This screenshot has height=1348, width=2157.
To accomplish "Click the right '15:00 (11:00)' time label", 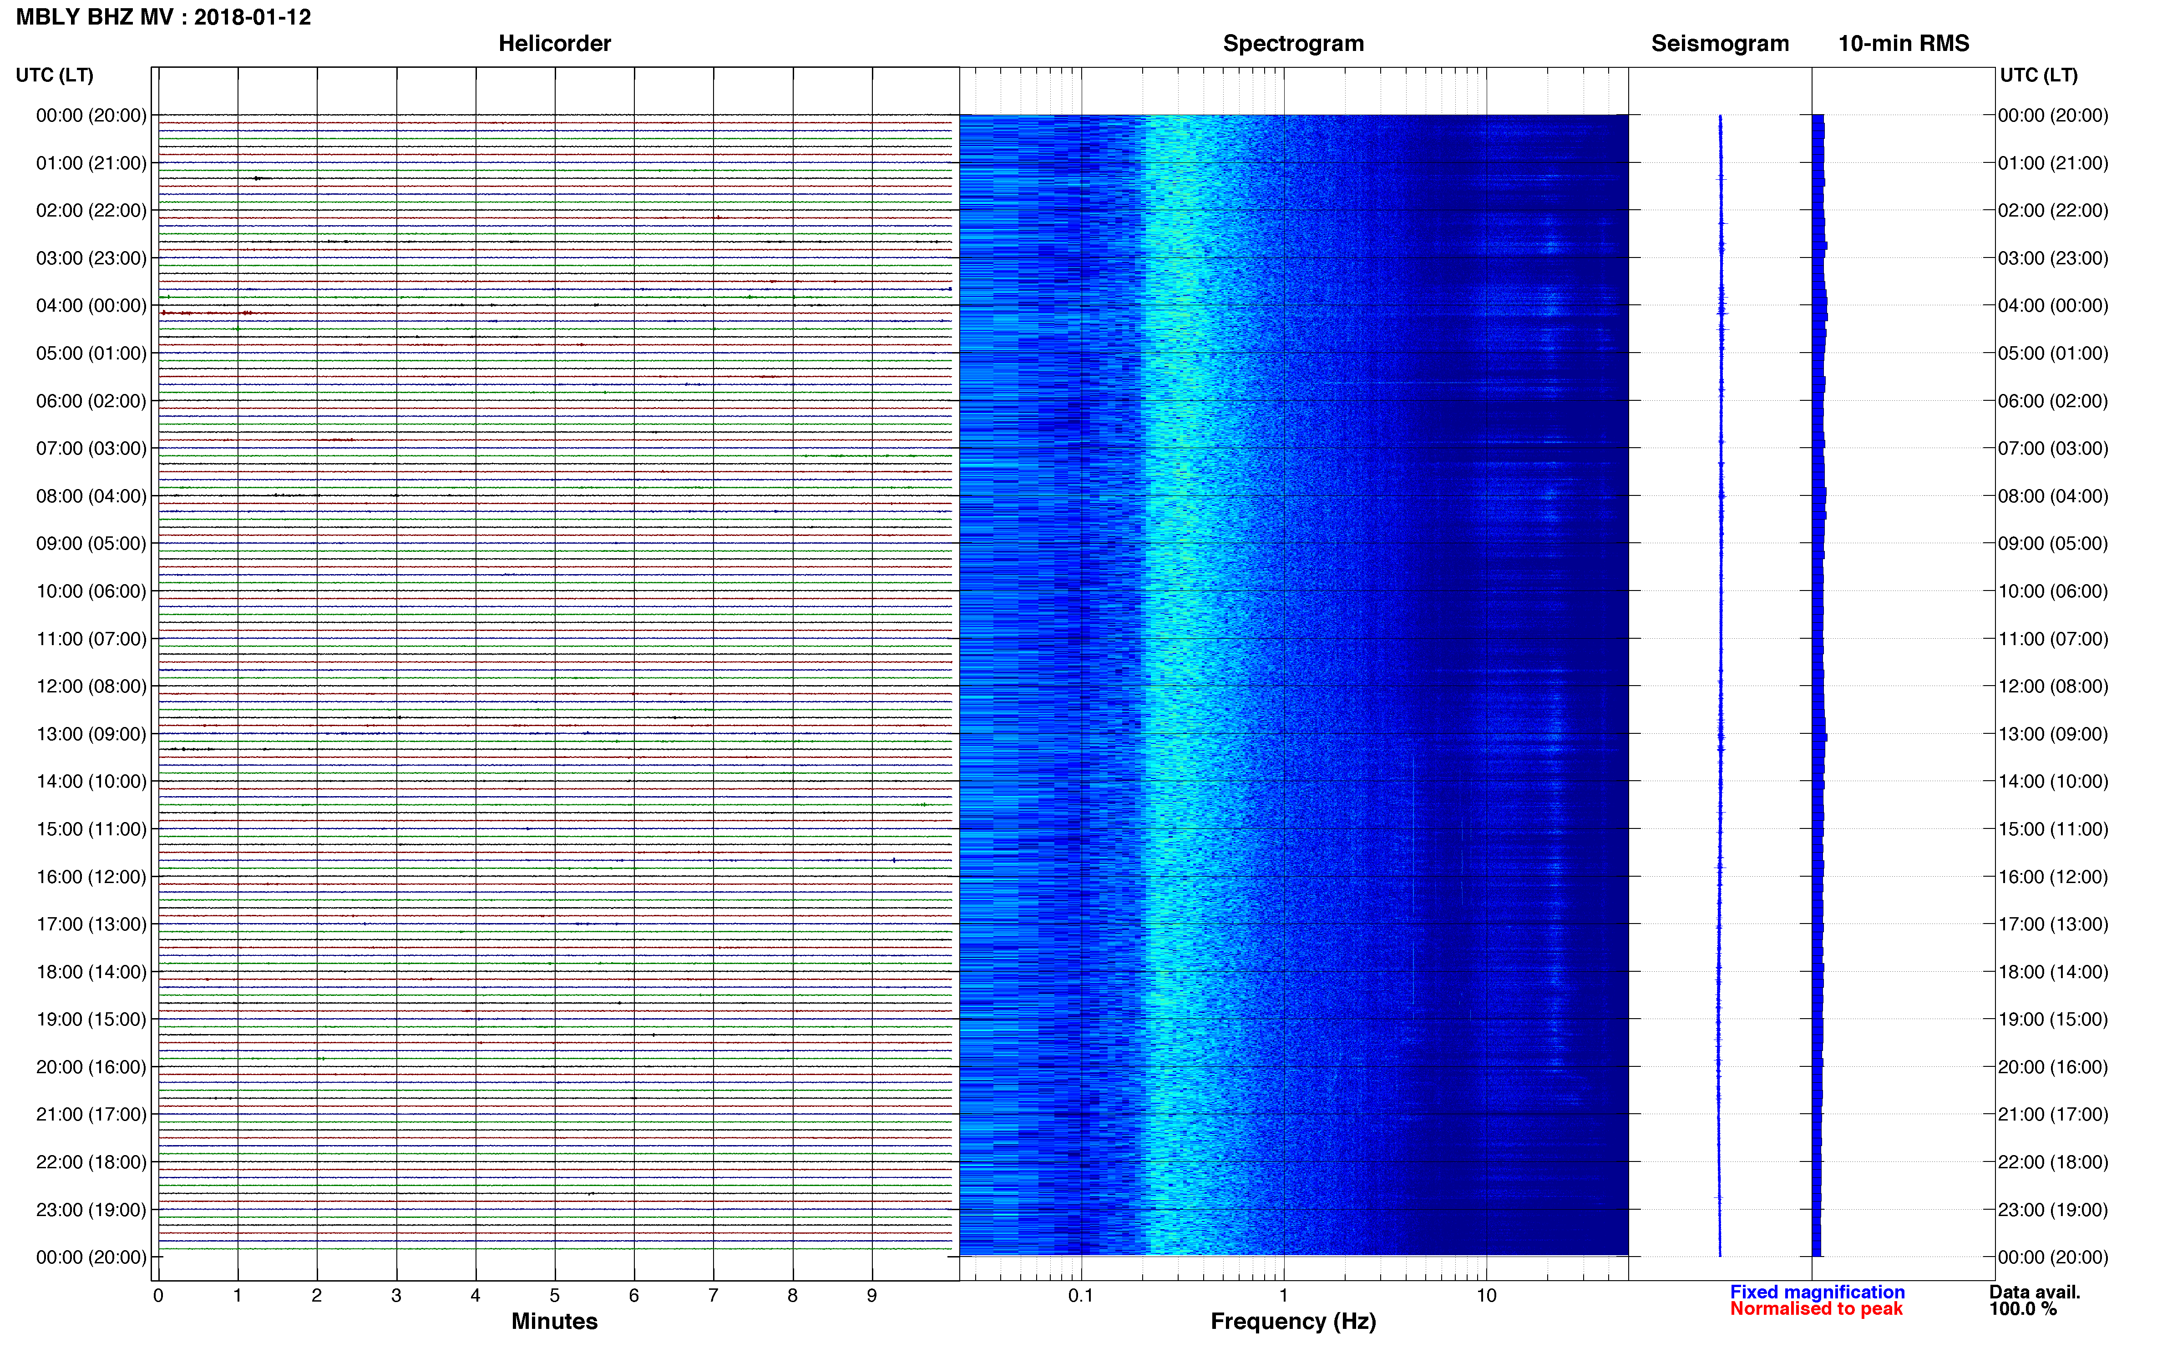I will coord(2053,829).
